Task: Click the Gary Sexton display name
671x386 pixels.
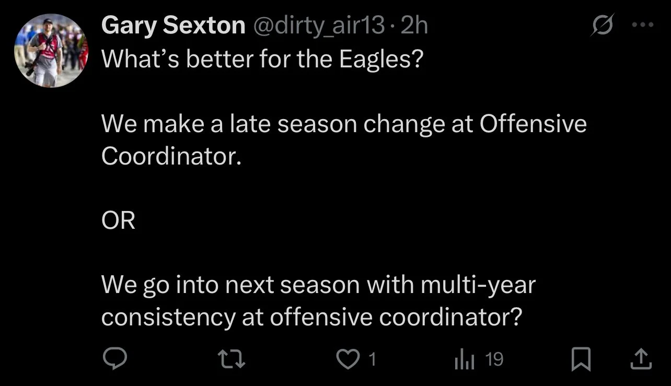Action: [173, 26]
